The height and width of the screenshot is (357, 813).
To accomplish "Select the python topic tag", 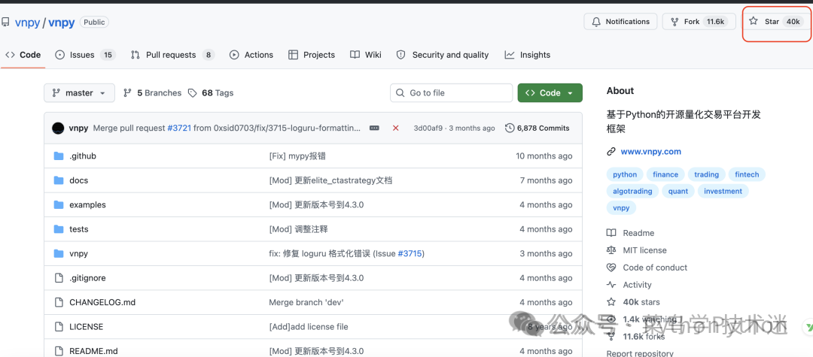I will [625, 175].
